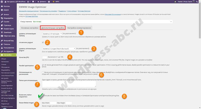201x109 pixels.
Task: Click the Max Width input field
Action: (53, 103)
